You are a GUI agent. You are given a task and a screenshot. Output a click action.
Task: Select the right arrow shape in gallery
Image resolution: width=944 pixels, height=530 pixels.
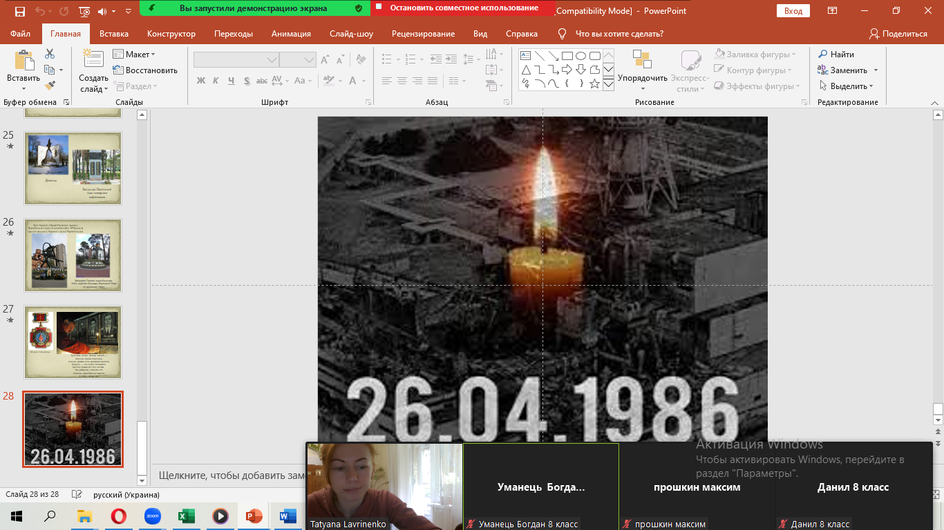[567, 70]
